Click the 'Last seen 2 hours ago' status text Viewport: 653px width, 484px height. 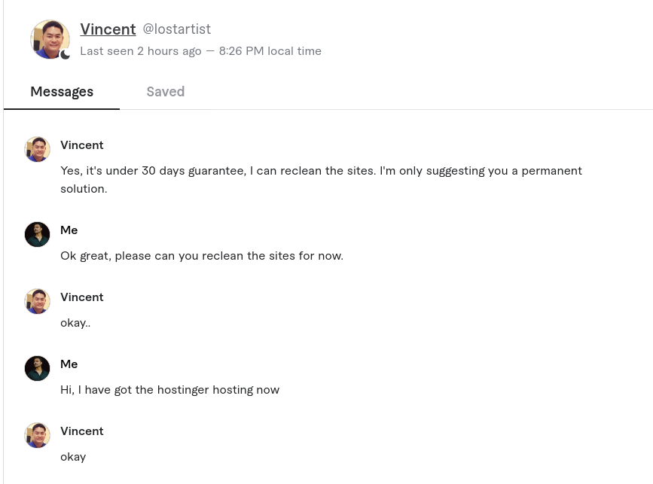(141, 51)
